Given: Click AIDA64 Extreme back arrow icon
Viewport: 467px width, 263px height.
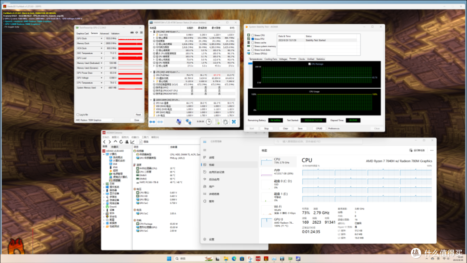Looking at the screenshot, I should [104, 142].
